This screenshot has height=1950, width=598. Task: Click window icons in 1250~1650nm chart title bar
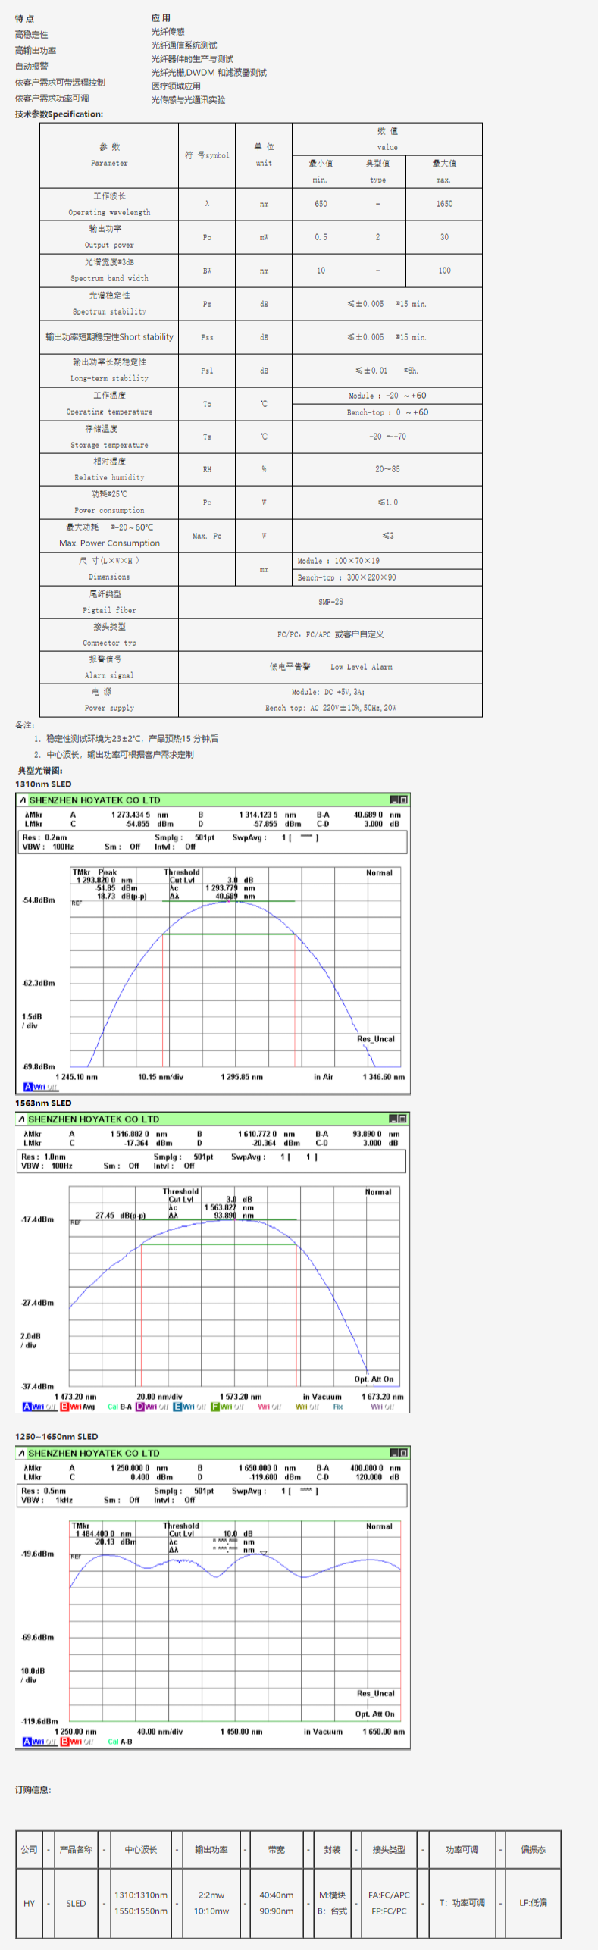point(399,1453)
